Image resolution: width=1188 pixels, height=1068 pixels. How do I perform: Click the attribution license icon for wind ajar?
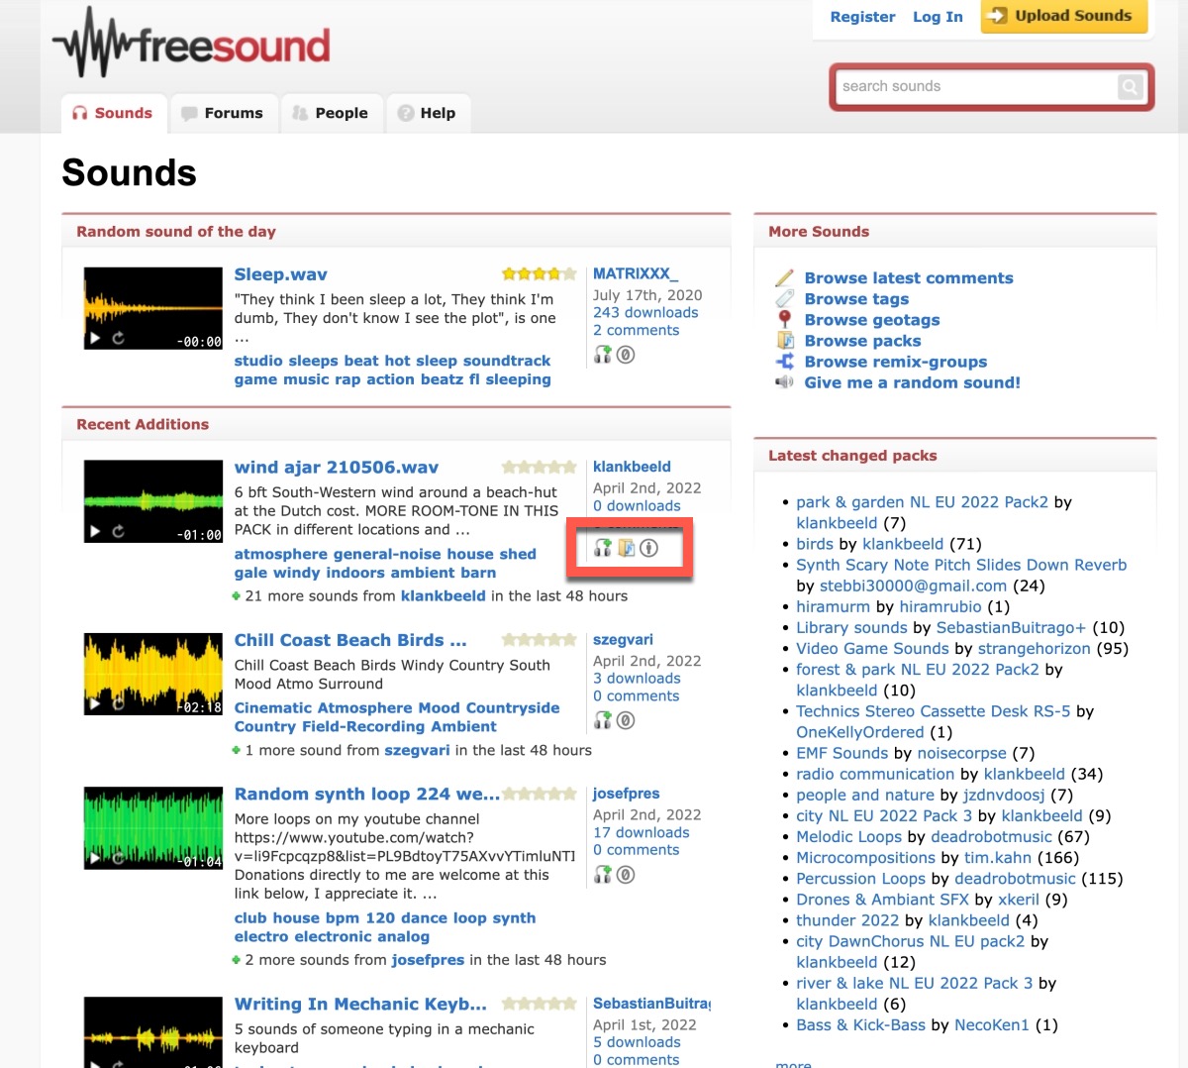pos(648,547)
